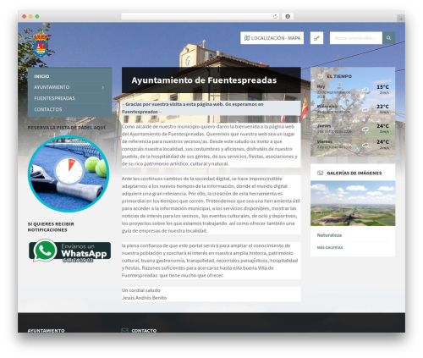This screenshot has width=423, height=358.
Task: Click the cloud icon for Viernes forecast
Action: [x=365, y=145]
